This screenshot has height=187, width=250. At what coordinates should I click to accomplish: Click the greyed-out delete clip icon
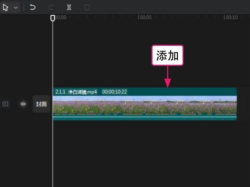(87, 7)
